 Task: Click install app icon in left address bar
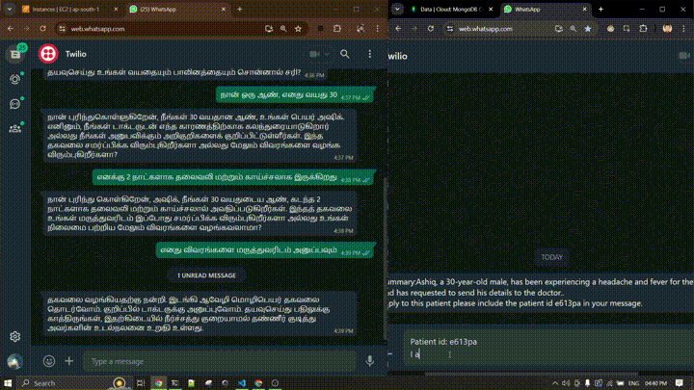(x=269, y=29)
